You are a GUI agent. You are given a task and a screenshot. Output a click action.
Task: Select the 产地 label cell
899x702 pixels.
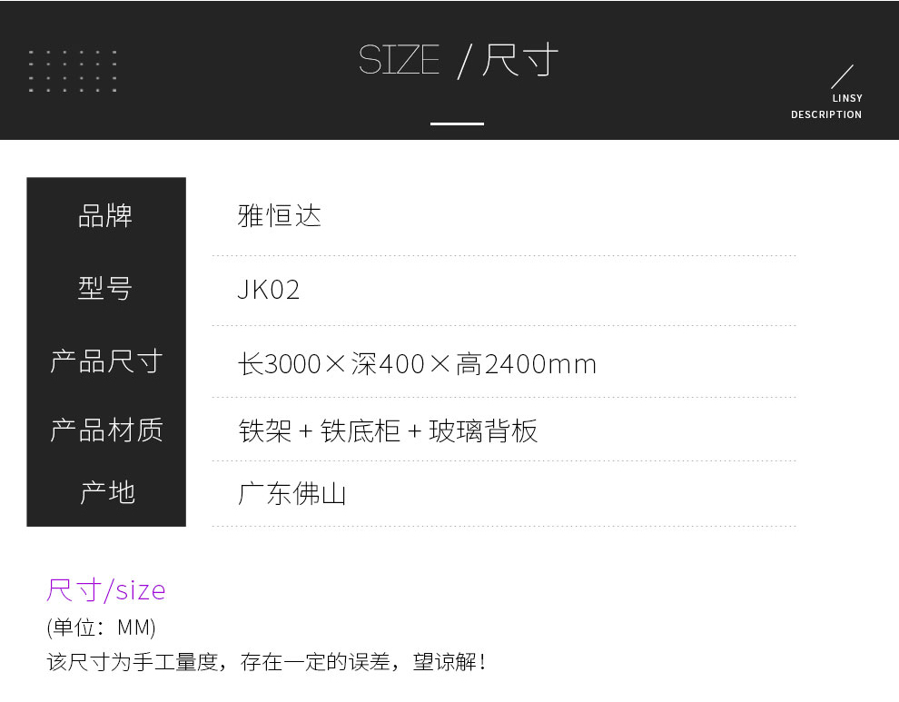click(106, 493)
